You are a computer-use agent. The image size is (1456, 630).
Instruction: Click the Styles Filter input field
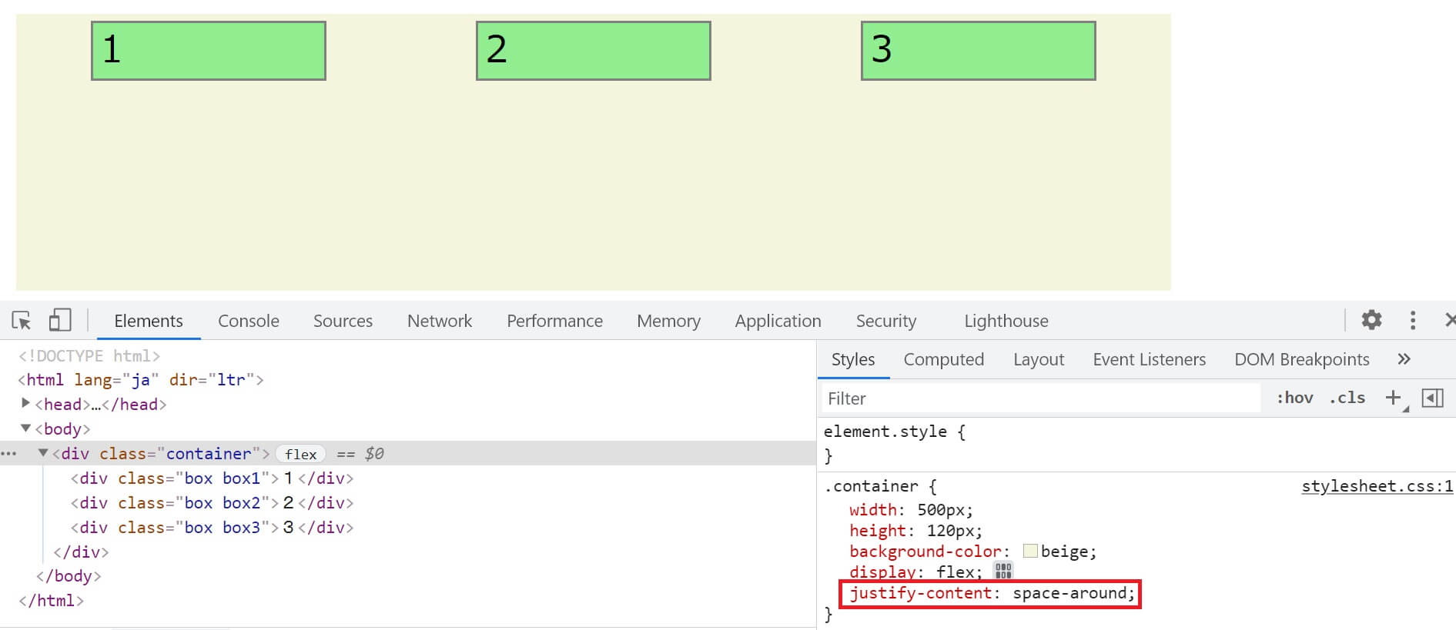coord(1039,398)
